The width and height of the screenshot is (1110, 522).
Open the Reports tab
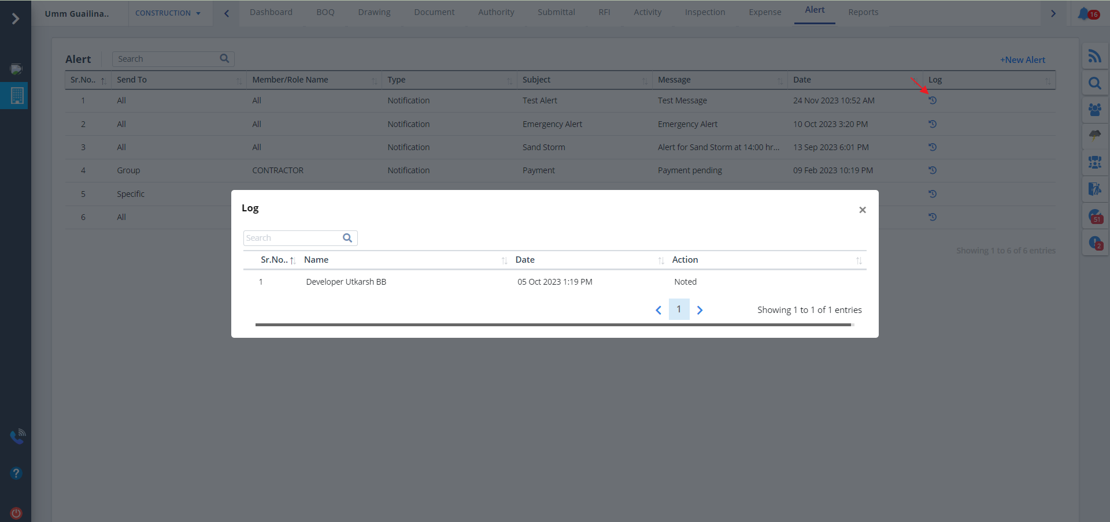tap(863, 12)
